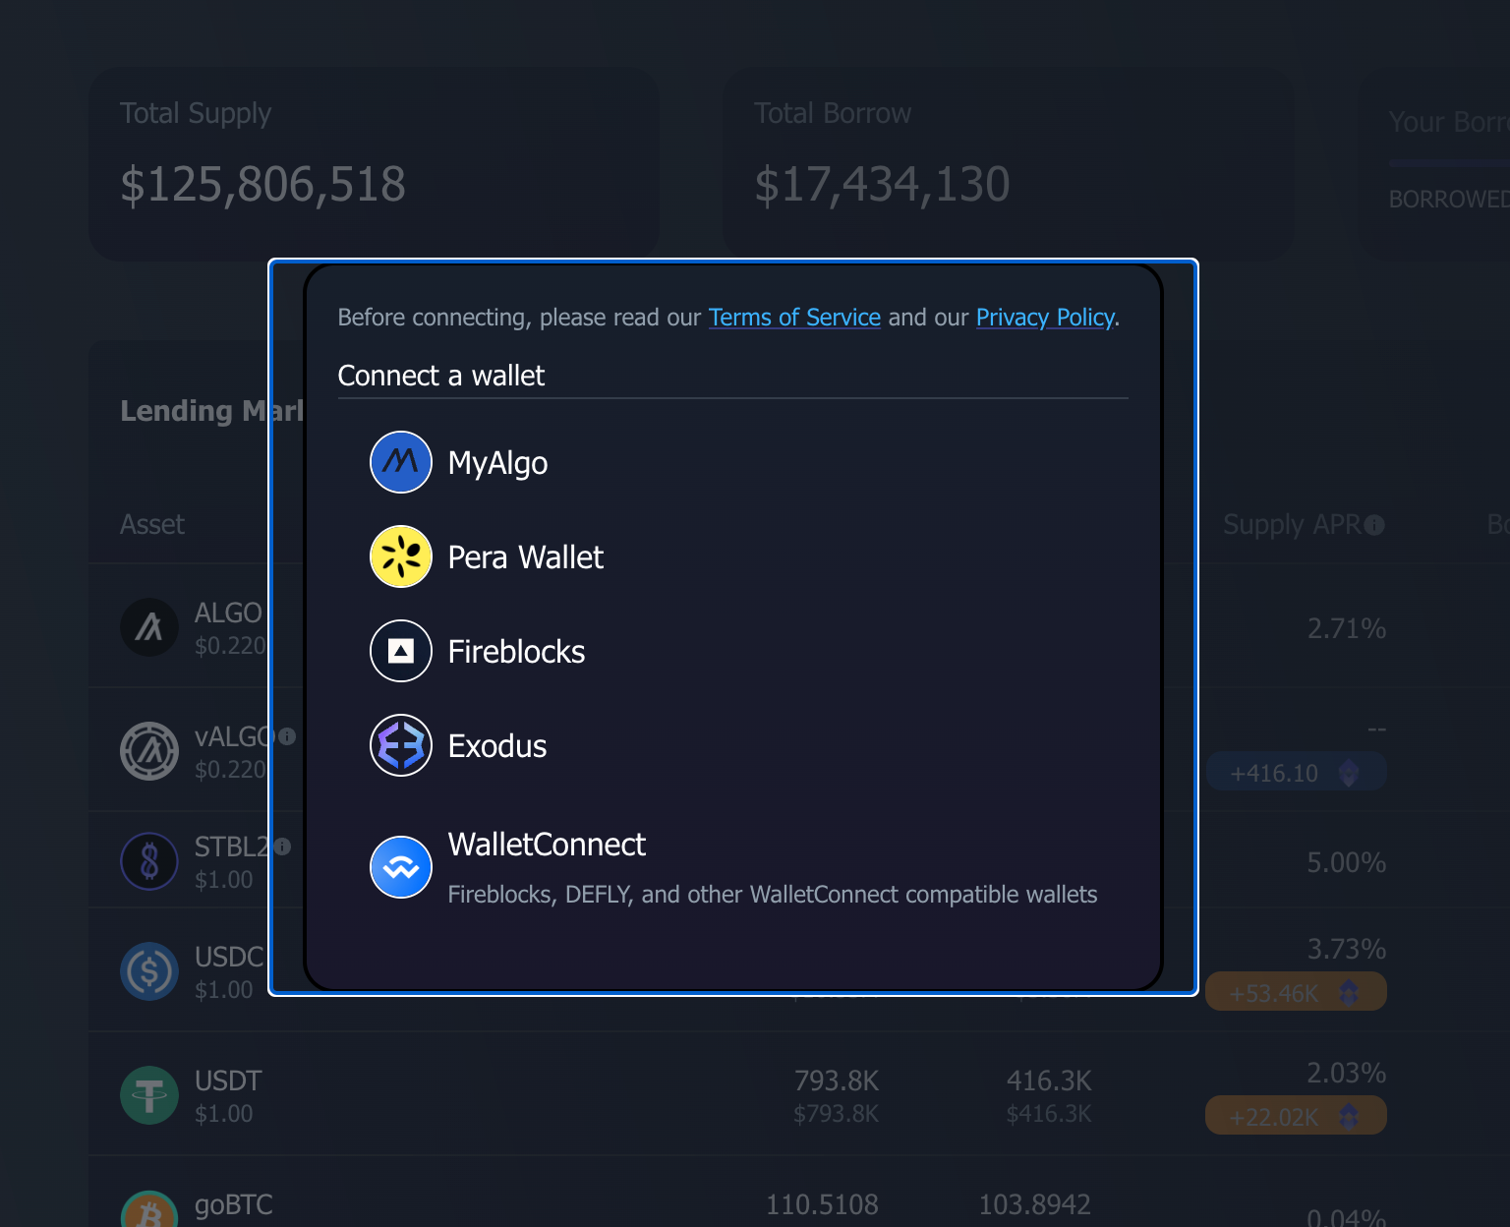The height and width of the screenshot is (1227, 1510).
Task: Click the Supply APR info icon
Action: tap(1374, 525)
